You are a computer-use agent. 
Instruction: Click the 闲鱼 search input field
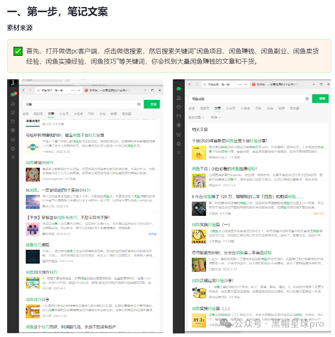tap(82, 104)
